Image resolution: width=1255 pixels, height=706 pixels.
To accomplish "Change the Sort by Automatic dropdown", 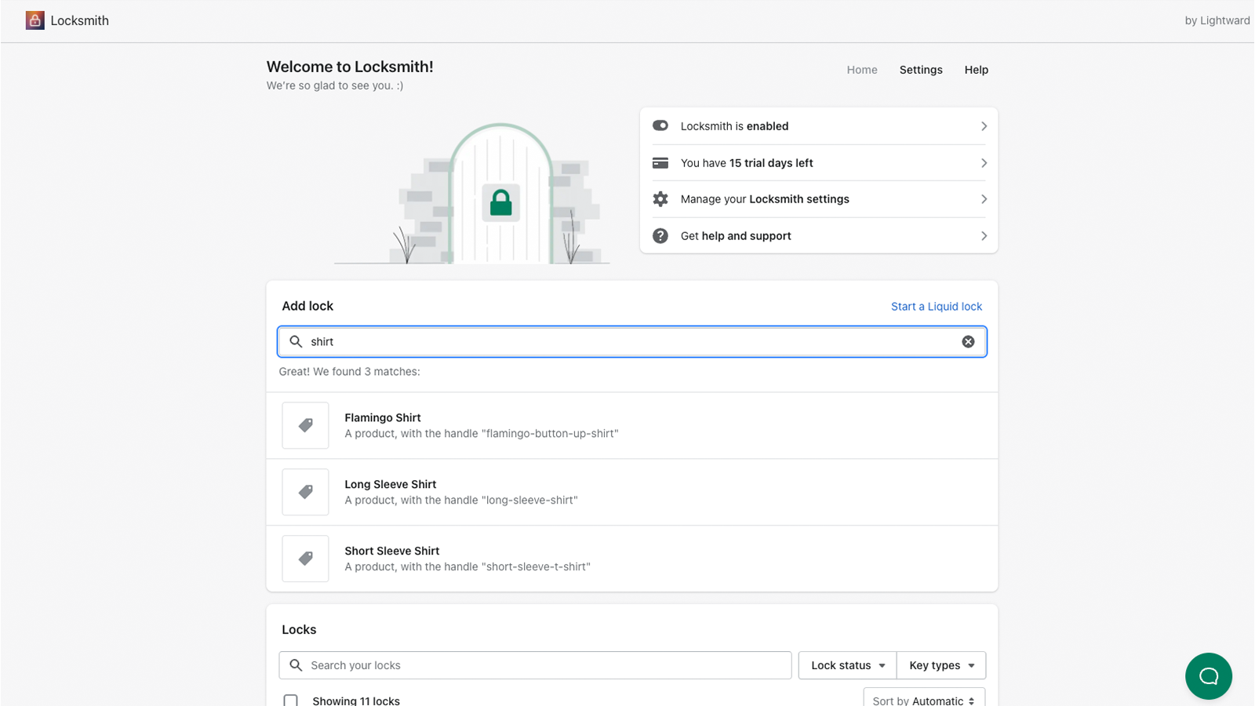I will coord(923,701).
